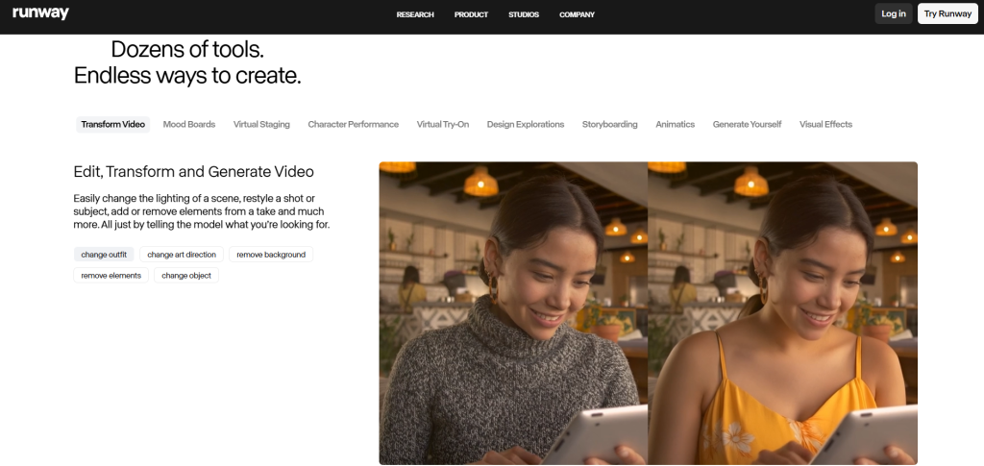Click the Runway logo
Image resolution: width=984 pixels, height=466 pixels.
click(40, 13)
